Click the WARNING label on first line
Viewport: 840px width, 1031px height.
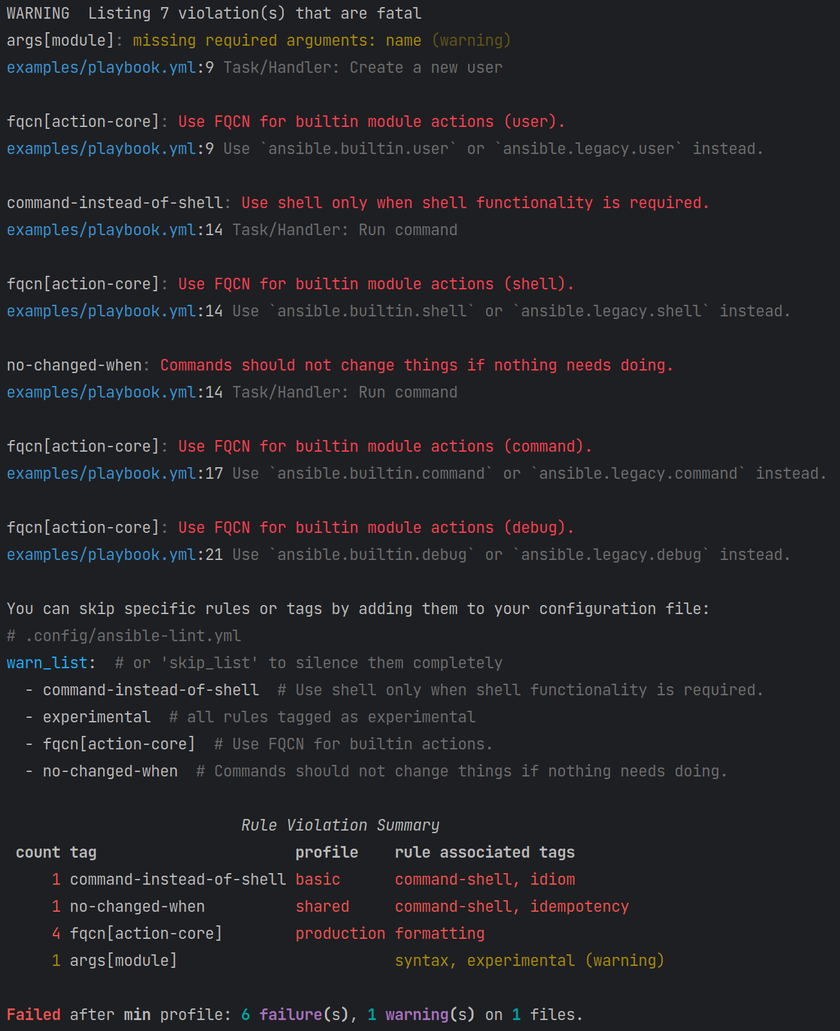coord(38,14)
